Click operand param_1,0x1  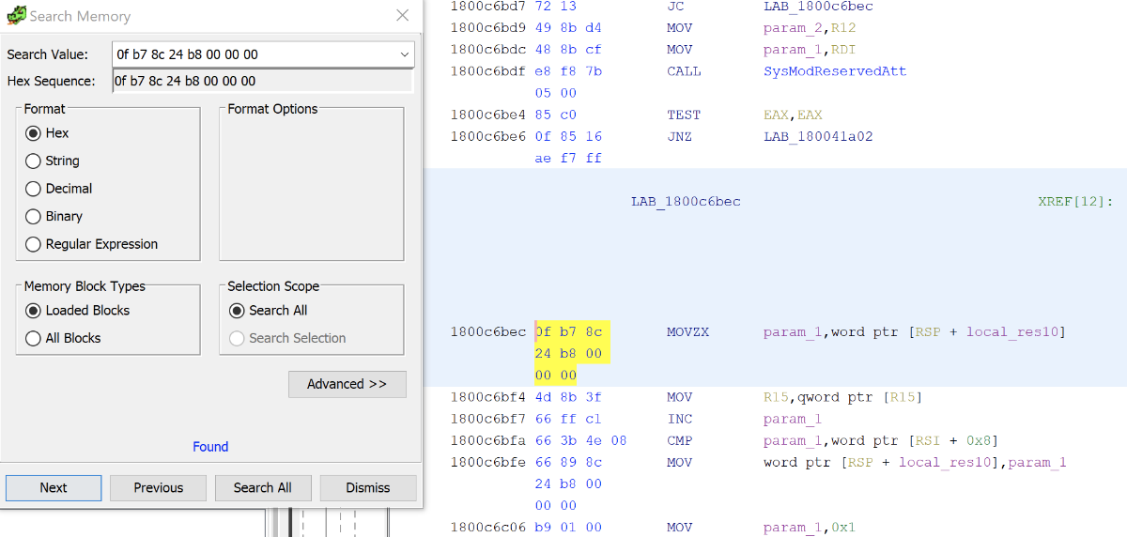coord(809,528)
